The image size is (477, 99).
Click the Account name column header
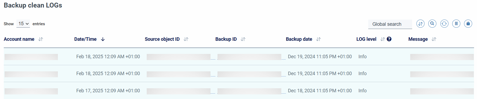pyautogui.click(x=19, y=39)
